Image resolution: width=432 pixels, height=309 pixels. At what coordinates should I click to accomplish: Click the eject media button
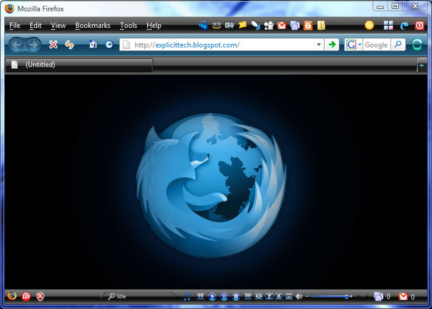coord(279,297)
